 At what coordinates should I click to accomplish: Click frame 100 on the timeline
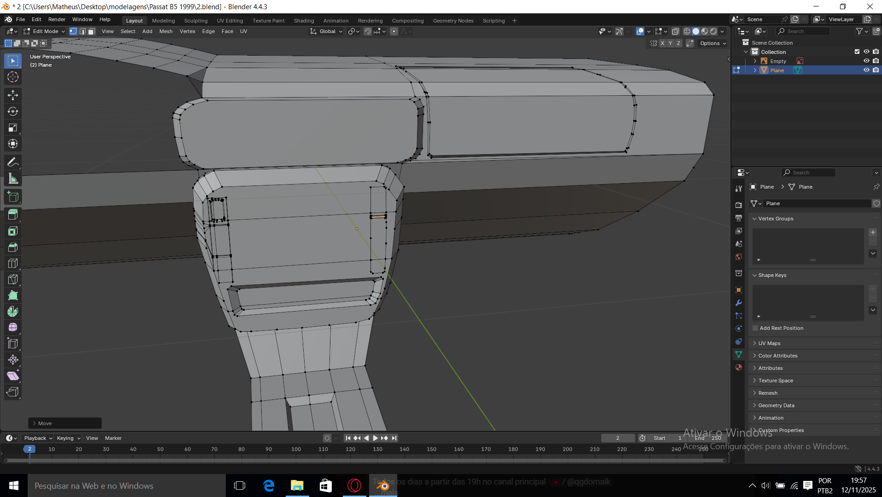coord(296,449)
